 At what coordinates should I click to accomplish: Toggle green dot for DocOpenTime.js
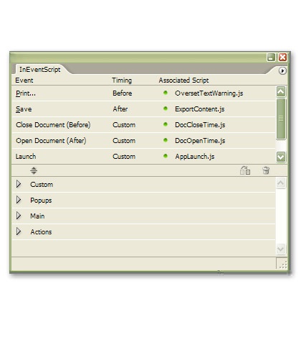click(x=166, y=140)
